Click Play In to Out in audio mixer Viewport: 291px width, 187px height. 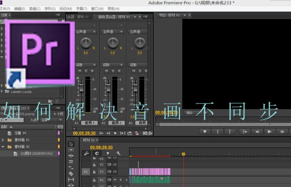tap(123, 133)
